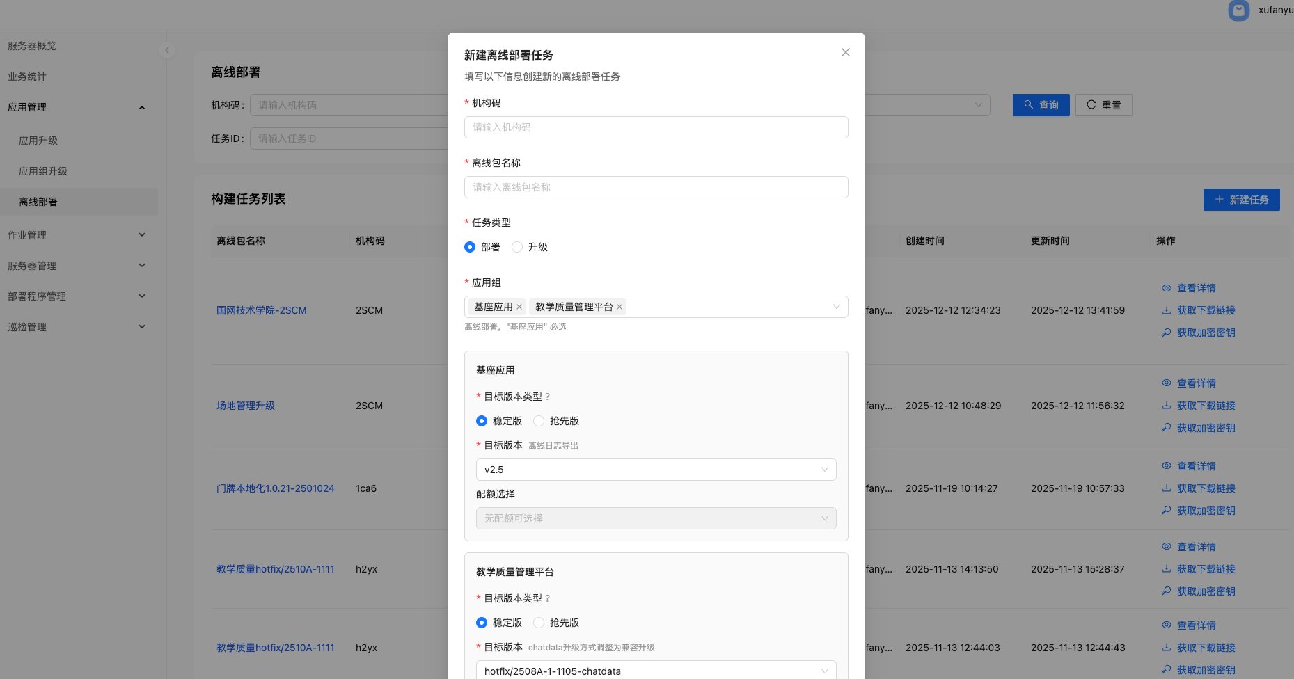Open 应用升级 in the sidebar
The image size is (1294, 679).
tap(38, 141)
